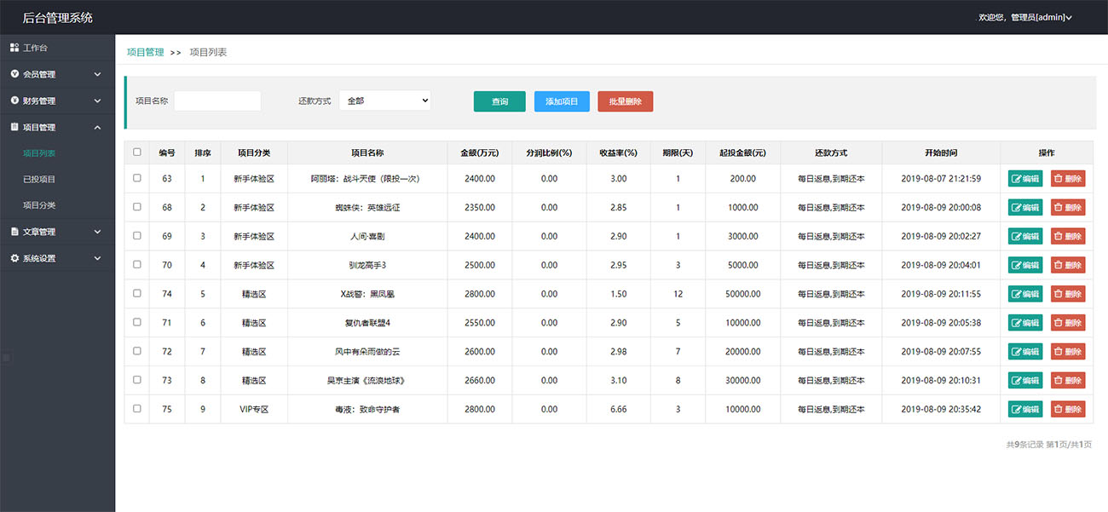Delete project 69 人间·喜剧
1108x512 pixels.
tap(1068, 236)
